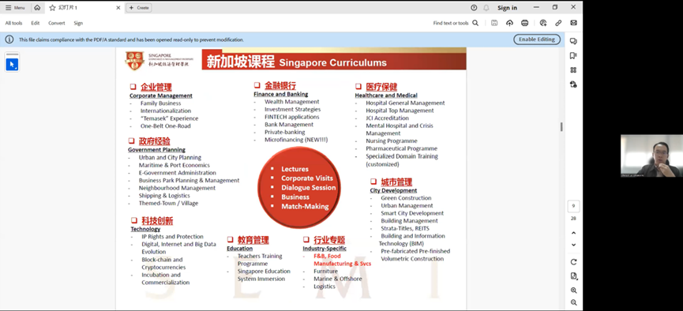683x311 pixels.
Task: Click the current page number field
Action: [573, 206]
